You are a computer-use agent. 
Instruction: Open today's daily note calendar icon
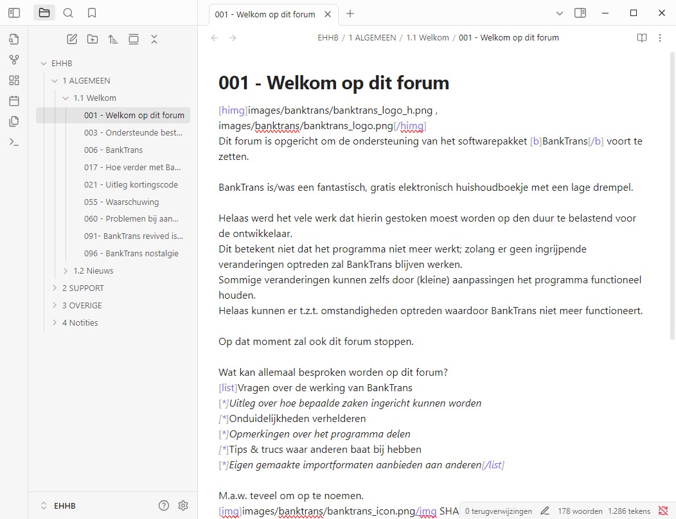coord(14,101)
